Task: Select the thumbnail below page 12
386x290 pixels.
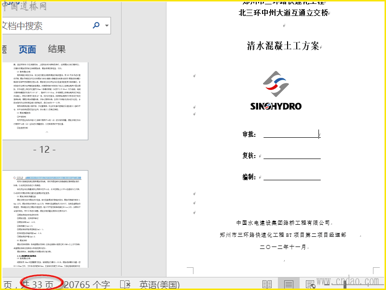Action: click(x=45, y=219)
